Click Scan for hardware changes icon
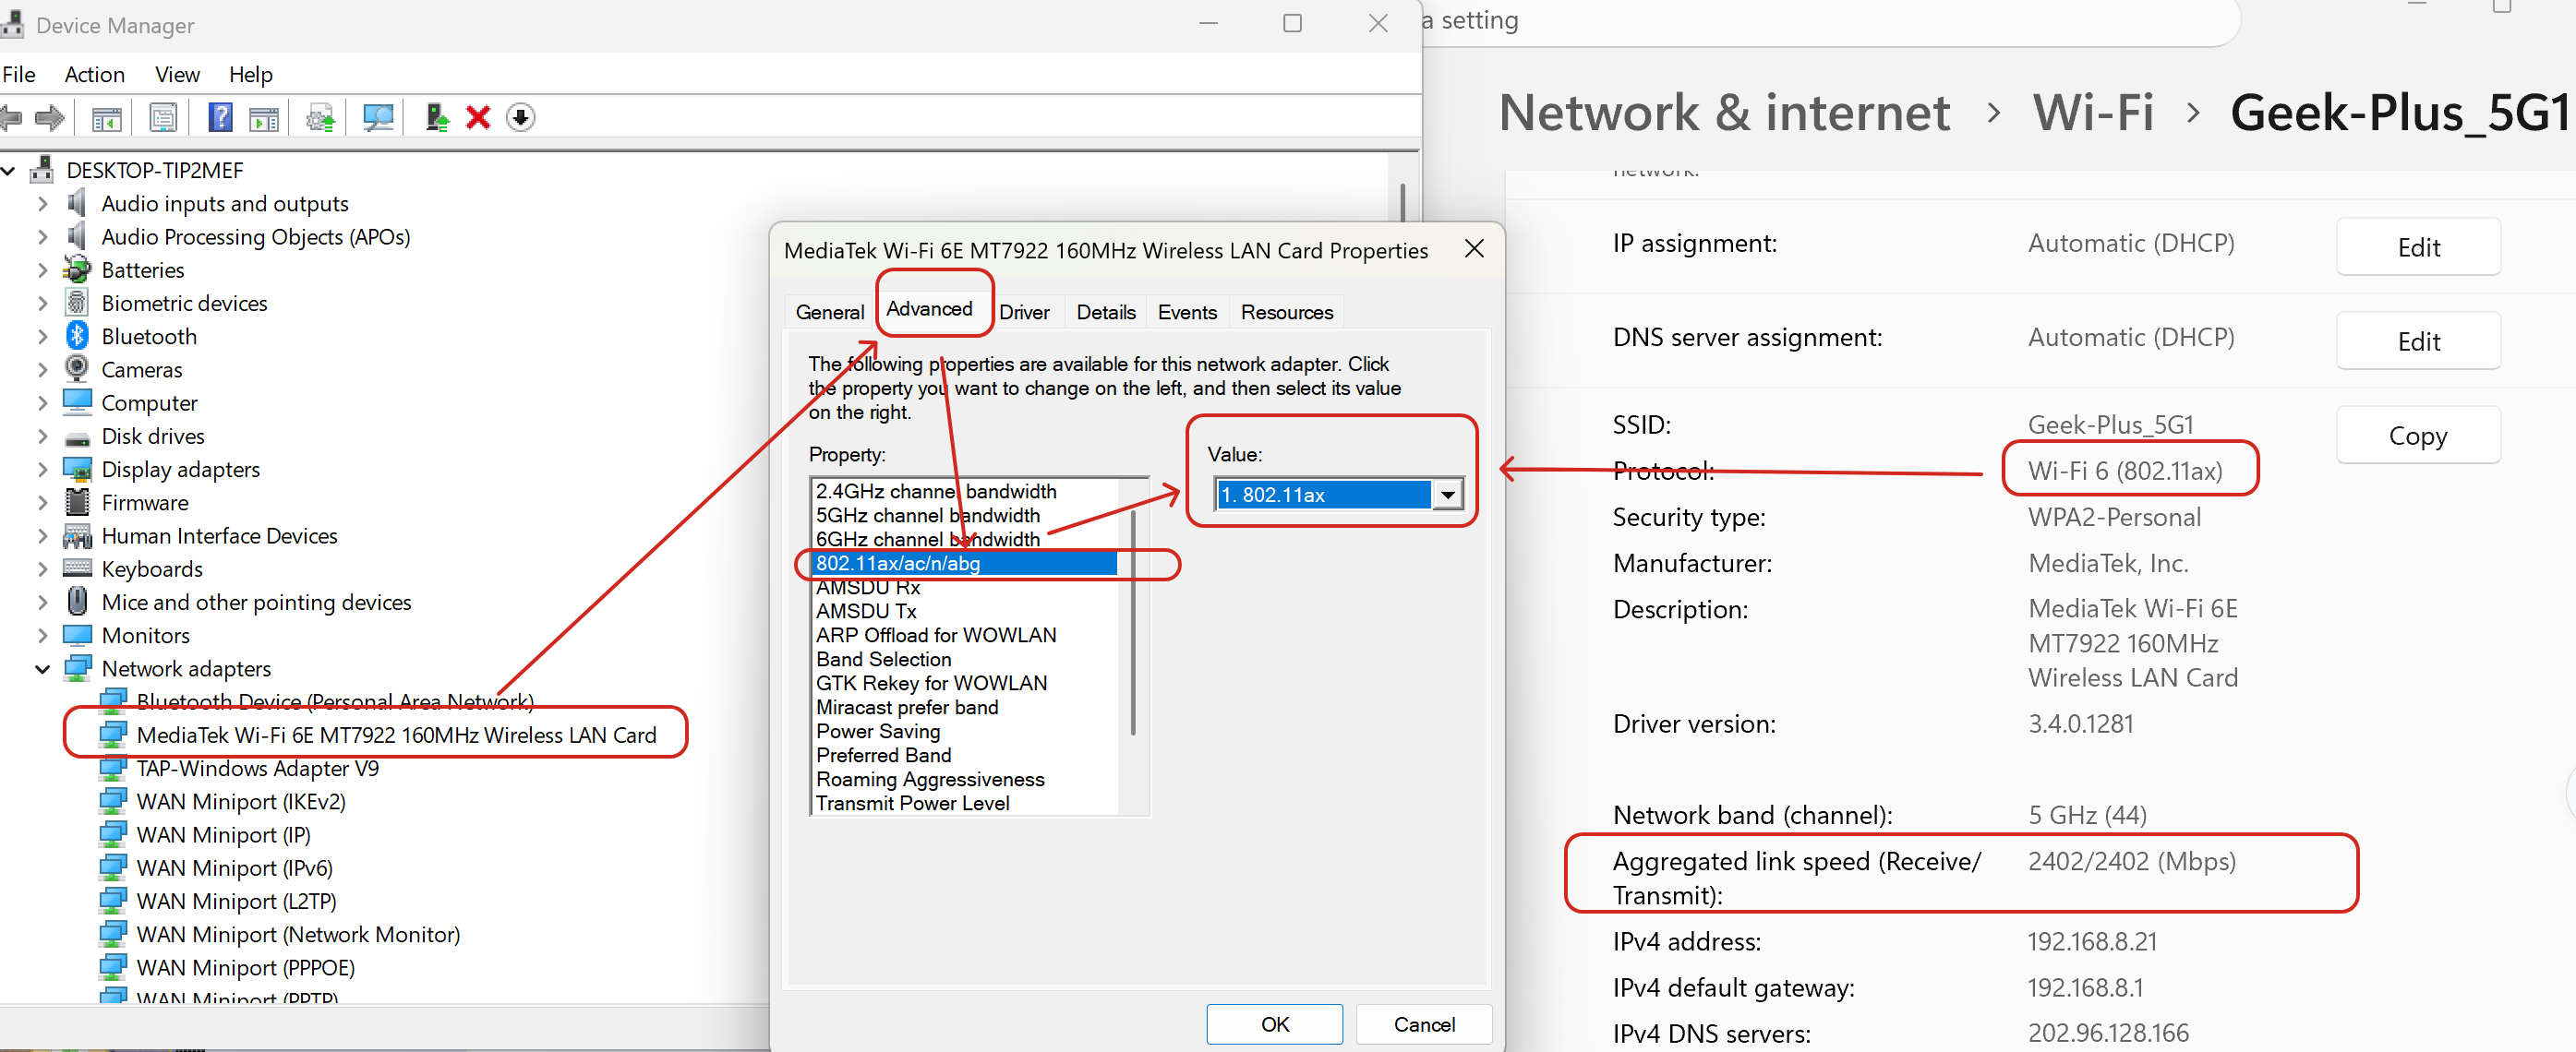2576x1052 pixels. click(x=378, y=118)
